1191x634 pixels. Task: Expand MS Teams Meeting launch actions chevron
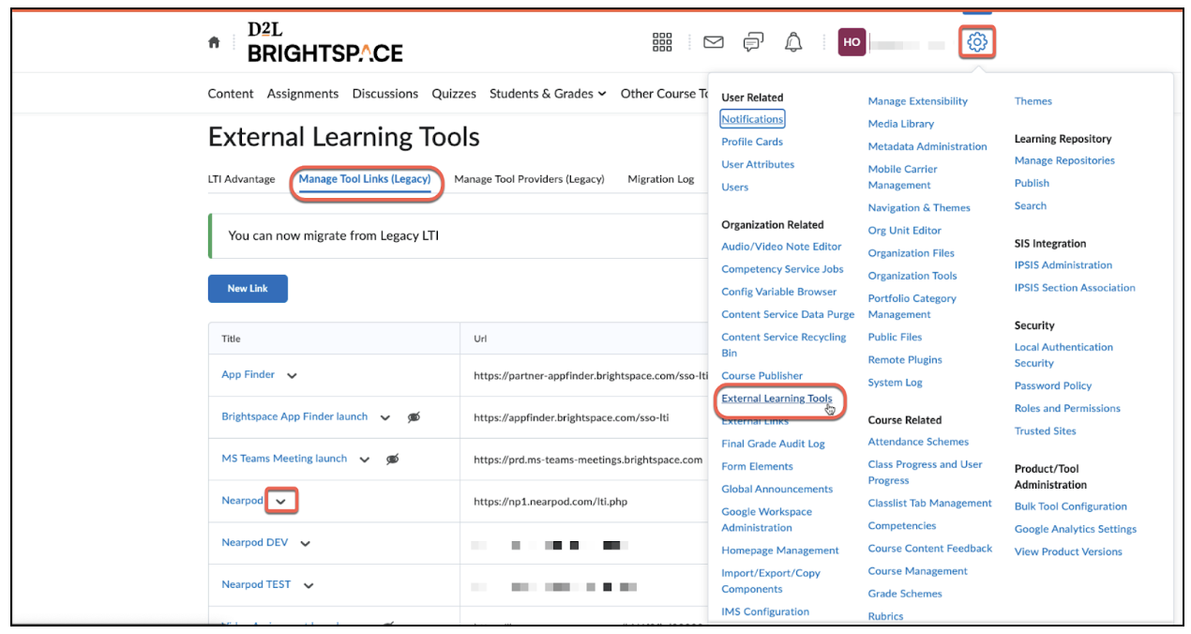tap(364, 460)
